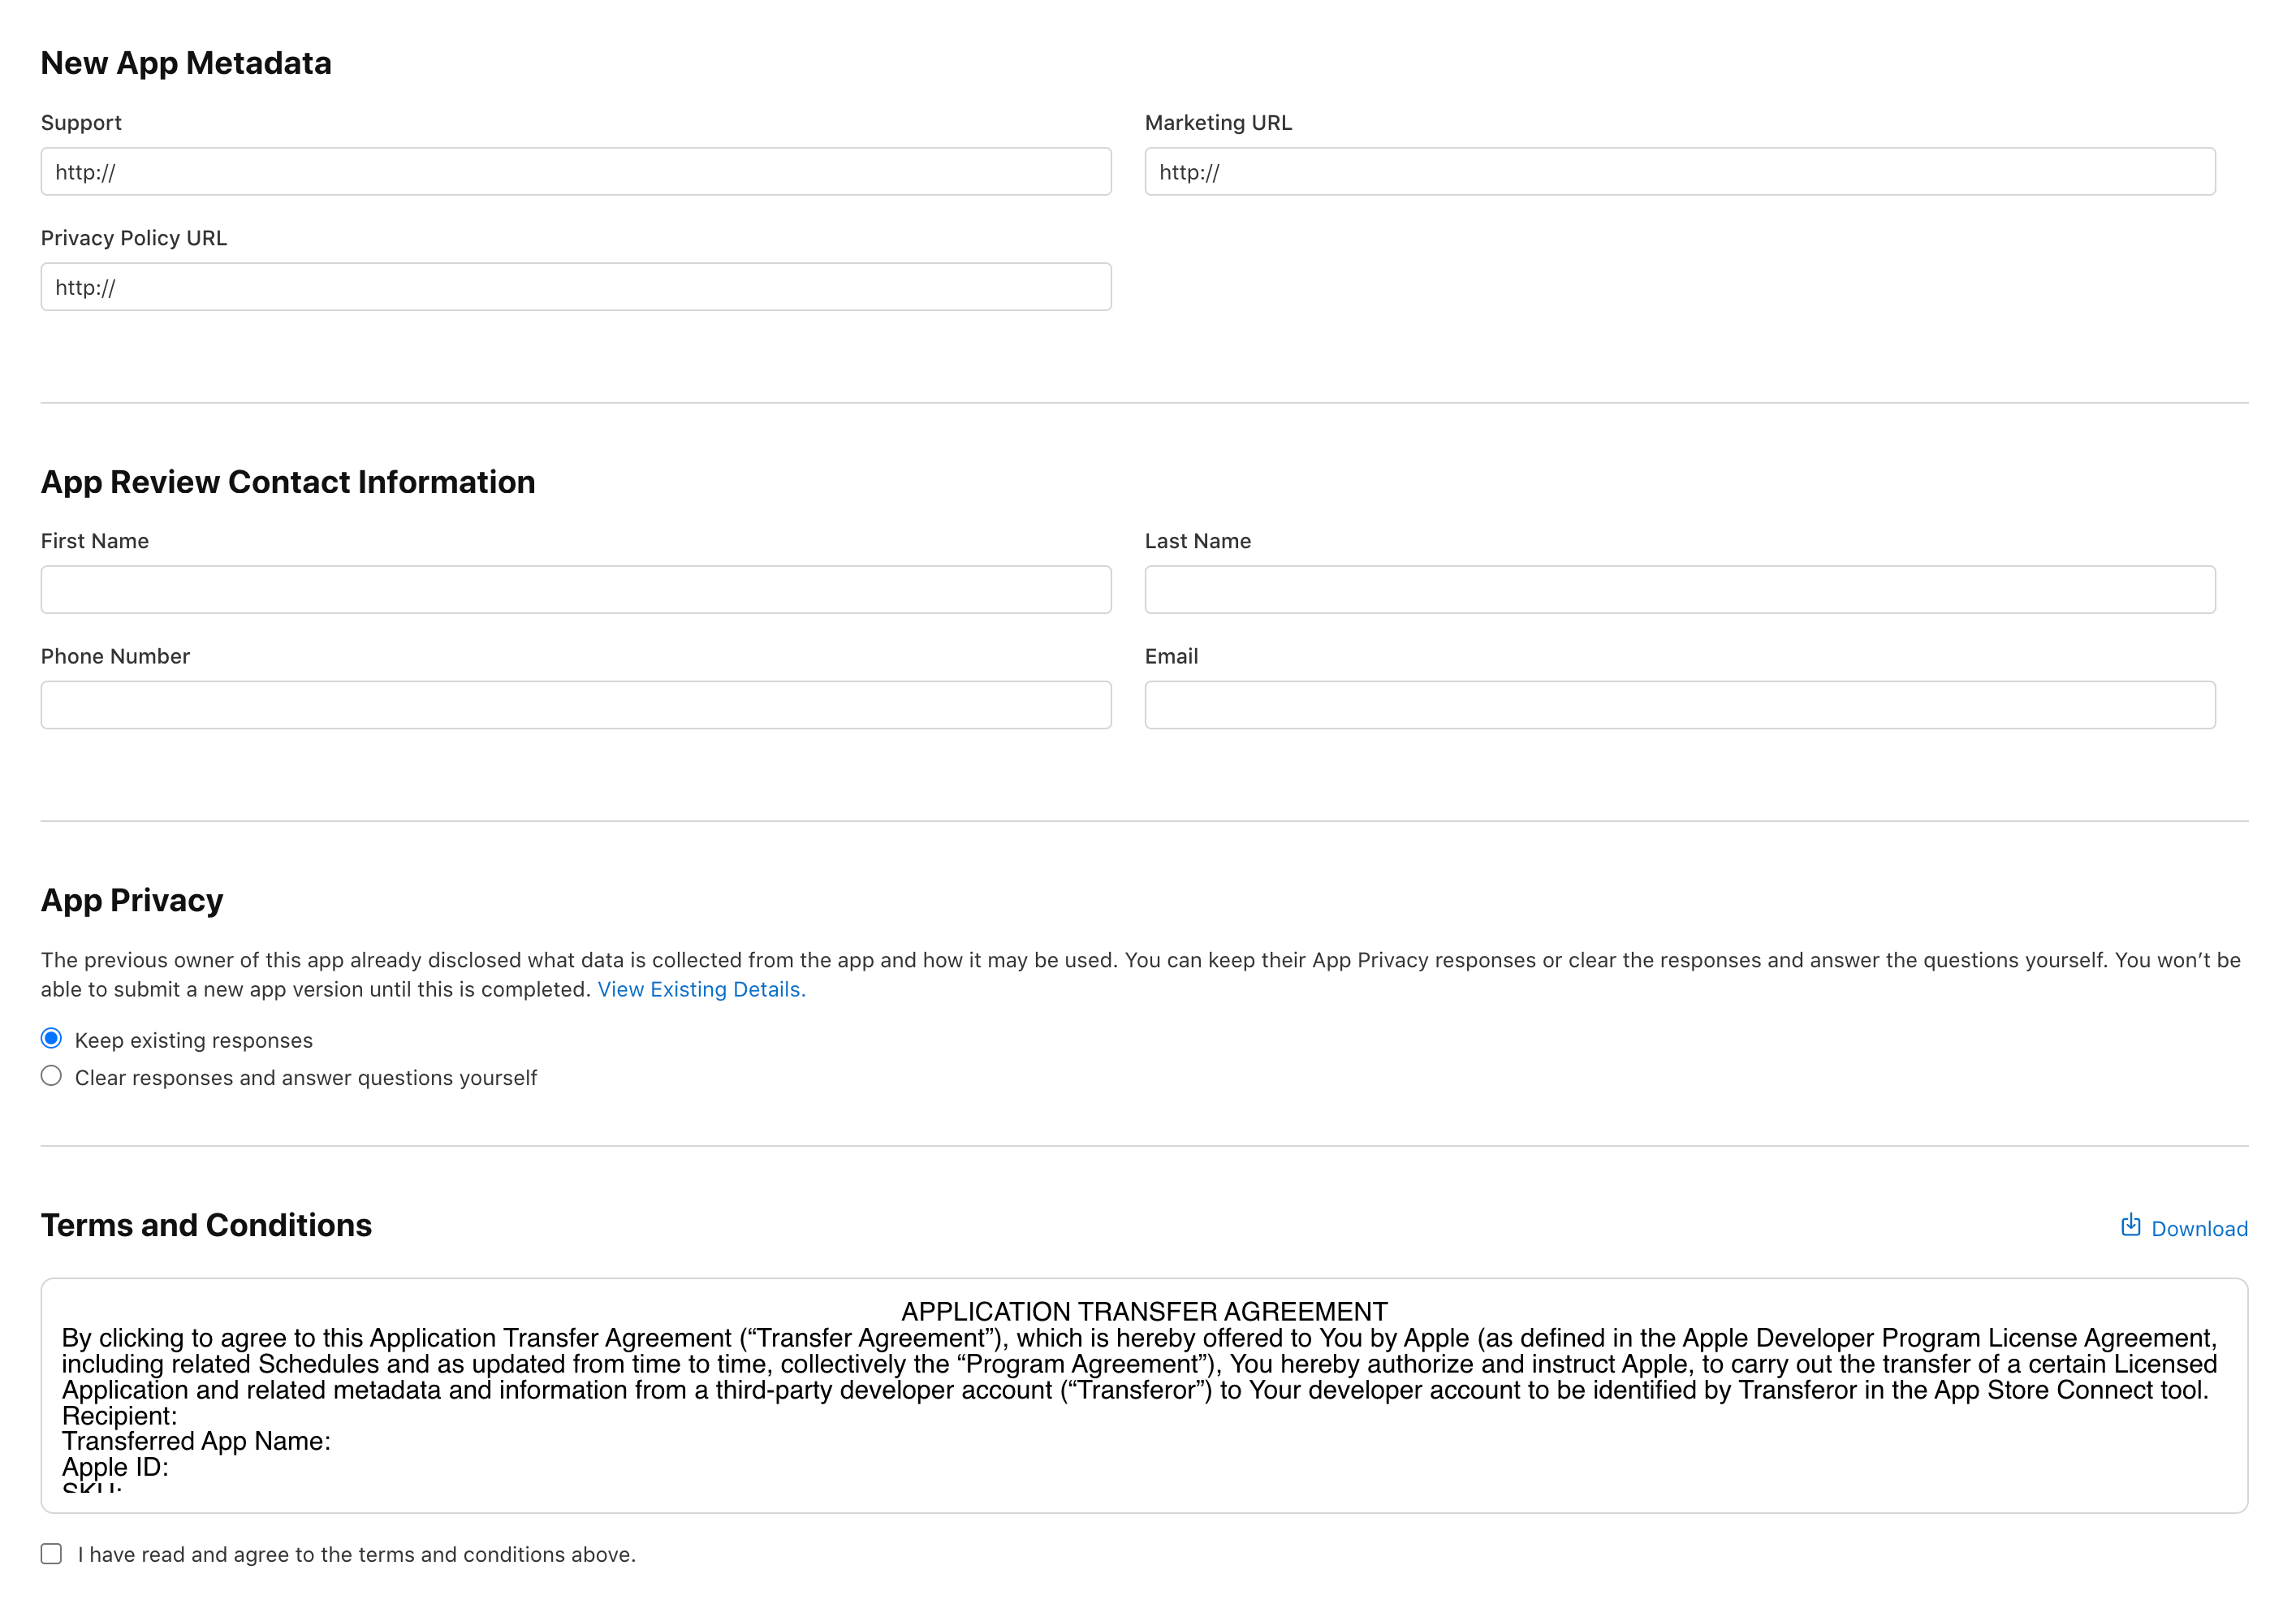Click the 'Transferred App Name:' line in agreement
This screenshot has width=2296, height=1600.
(196, 1442)
